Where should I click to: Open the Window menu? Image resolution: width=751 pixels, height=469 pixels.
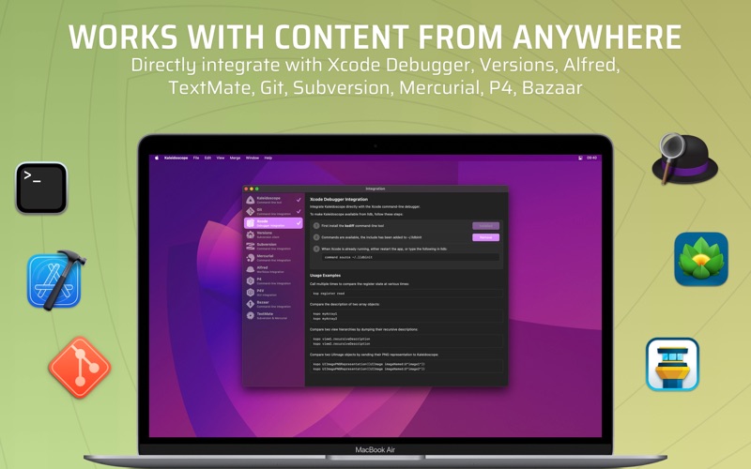pyautogui.click(x=253, y=158)
